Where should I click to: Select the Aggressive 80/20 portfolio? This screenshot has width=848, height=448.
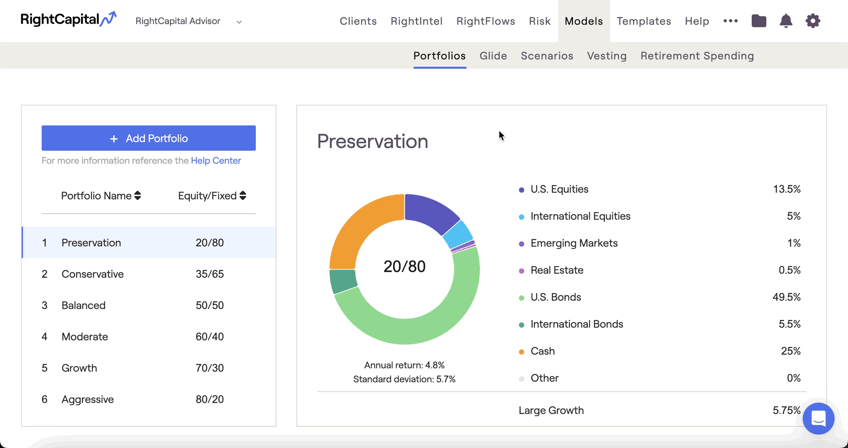(148, 399)
